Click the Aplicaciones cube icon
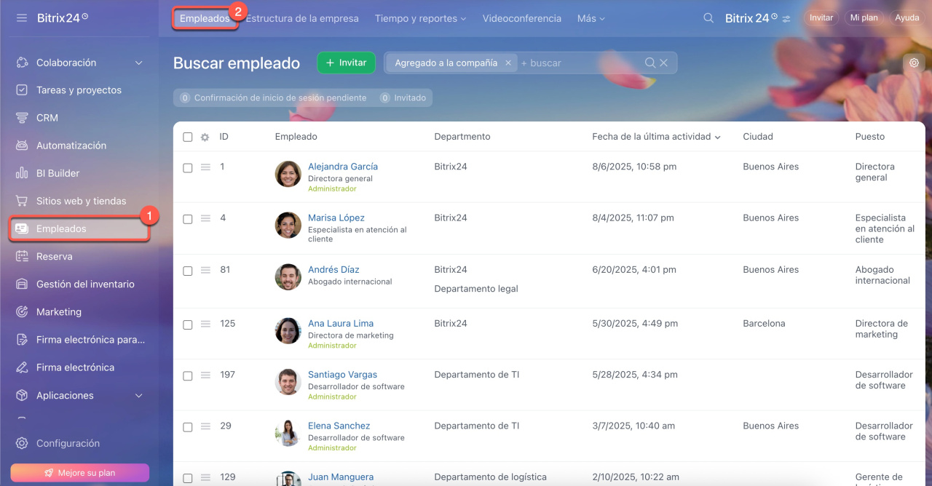932x486 pixels. [22, 395]
